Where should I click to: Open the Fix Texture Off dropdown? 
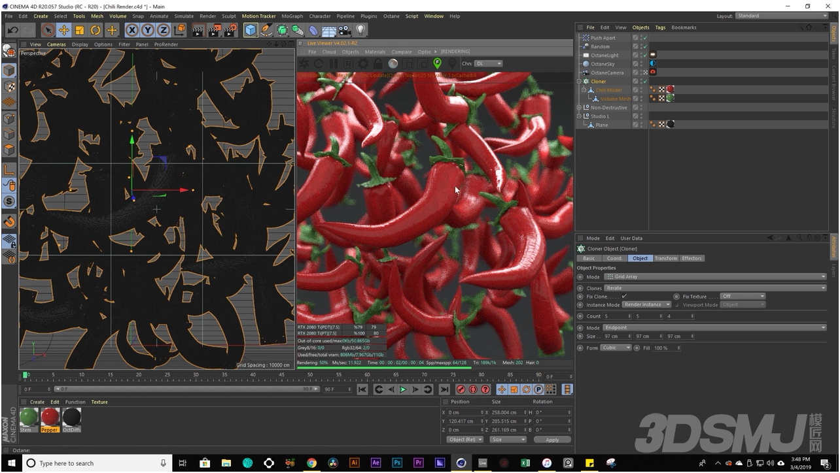(743, 297)
